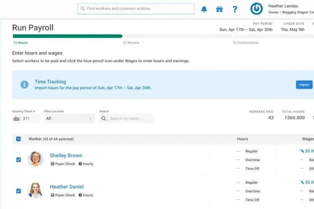The height and width of the screenshot is (209, 314).
Task: Click the starting check number icon
Action: (16, 118)
